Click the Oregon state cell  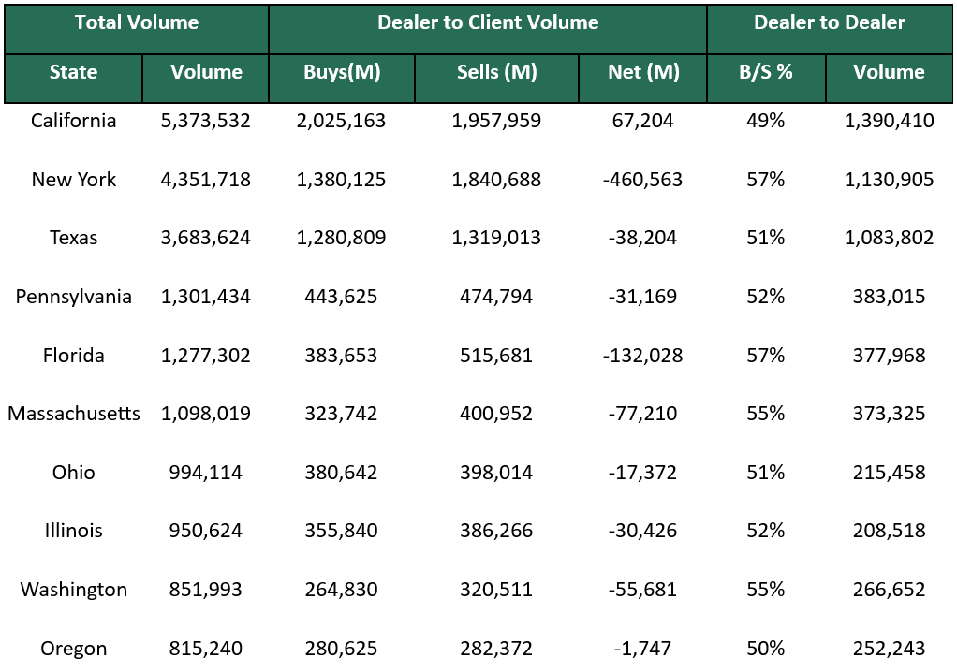tap(73, 649)
